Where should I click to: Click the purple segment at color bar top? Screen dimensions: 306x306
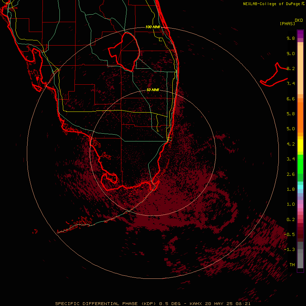tap(300, 34)
